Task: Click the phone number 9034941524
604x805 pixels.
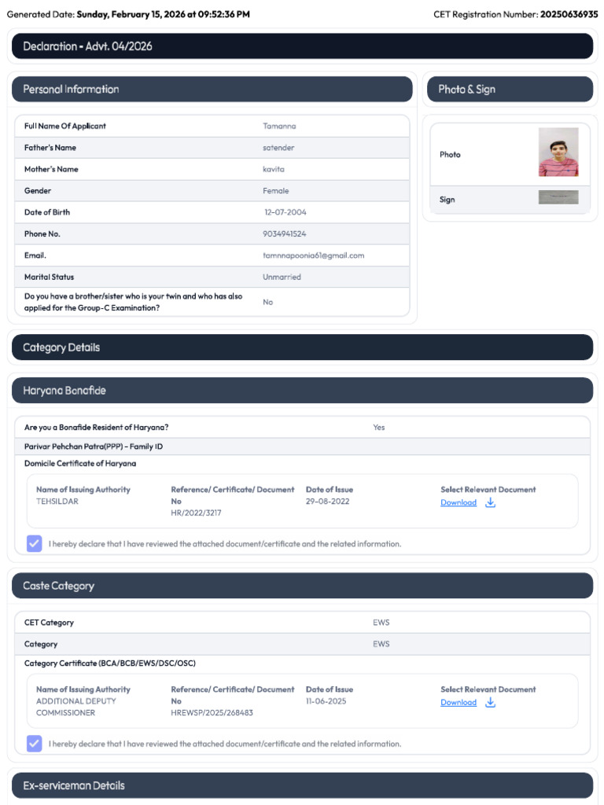Action: pyautogui.click(x=284, y=234)
